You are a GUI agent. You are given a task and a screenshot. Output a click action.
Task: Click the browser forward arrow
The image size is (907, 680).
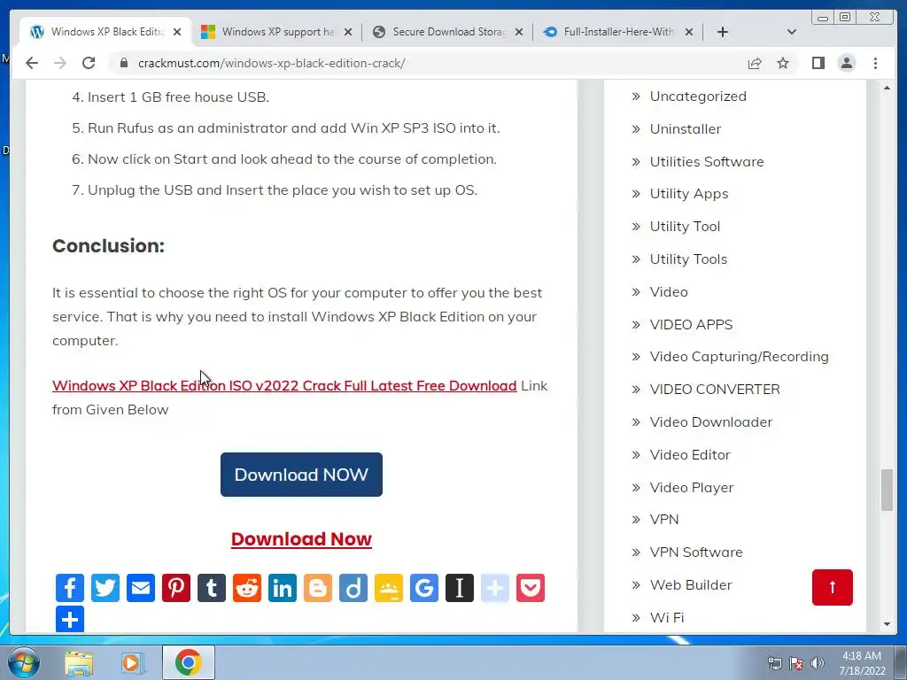[x=60, y=63]
